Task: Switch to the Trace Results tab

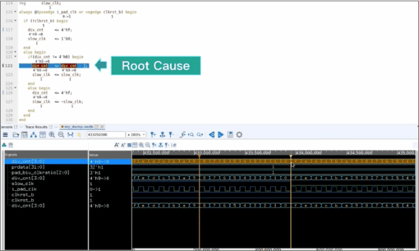Action: coord(36,127)
